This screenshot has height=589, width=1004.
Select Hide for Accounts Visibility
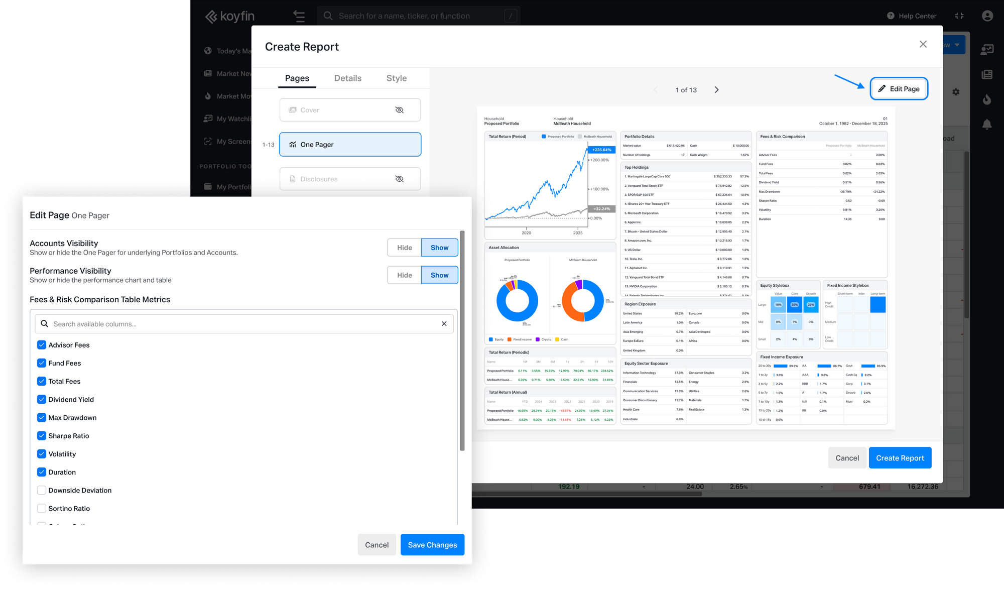tap(404, 248)
